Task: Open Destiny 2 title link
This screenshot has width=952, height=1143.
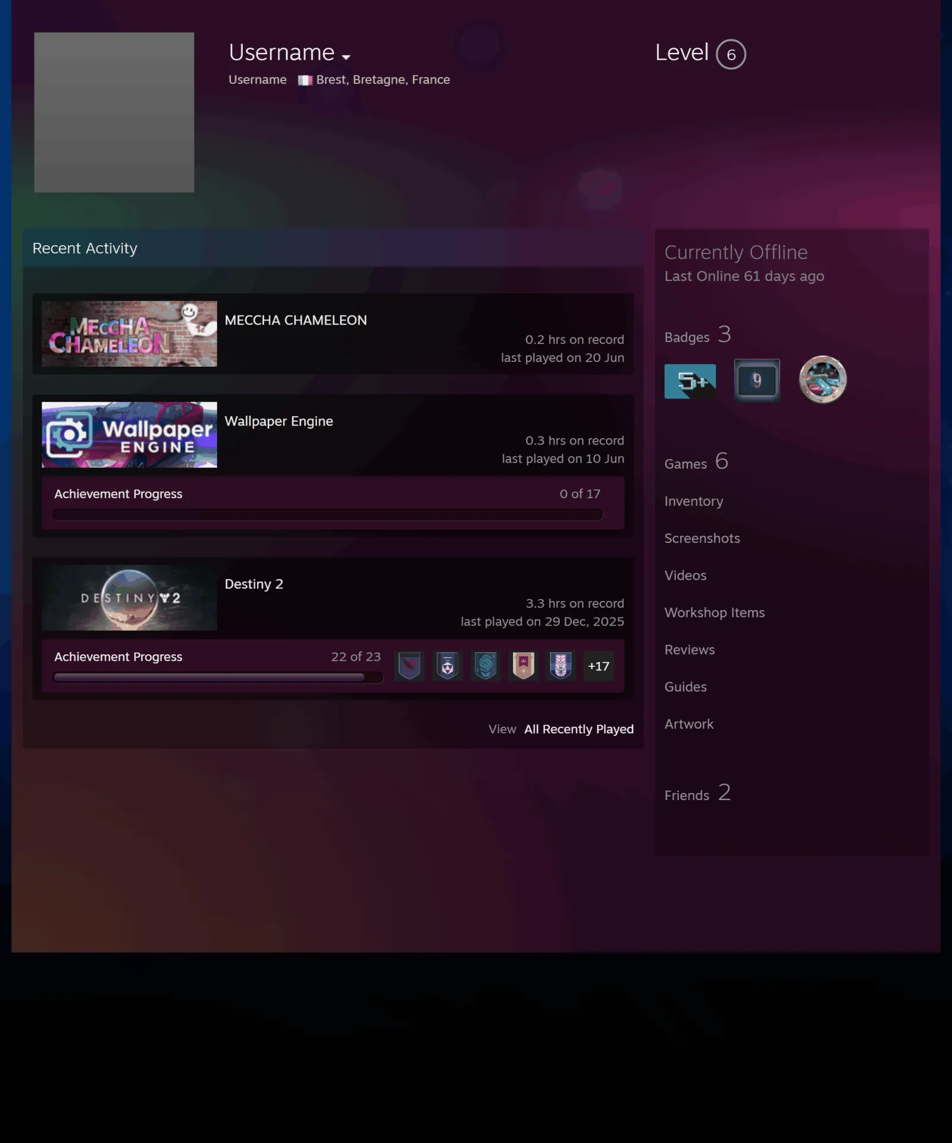Action: (x=254, y=584)
